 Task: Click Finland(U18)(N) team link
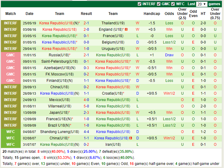(x=60, y=81)
